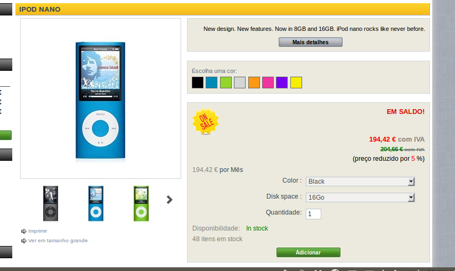The width and height of the screenshot is (455, 271).
Task: Open the Disk space dropdown showing 16Go
Action: [x=360, y=198]
